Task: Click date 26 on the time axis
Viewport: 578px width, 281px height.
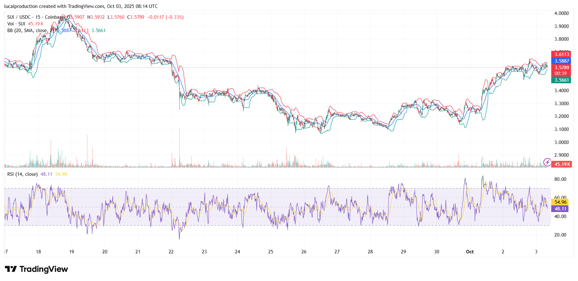Action: click(x=304, y=252)
